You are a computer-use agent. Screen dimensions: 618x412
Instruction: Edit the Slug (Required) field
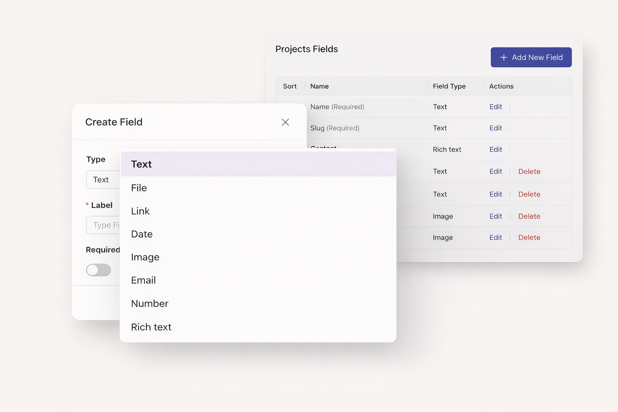click(x=495, y=128)
